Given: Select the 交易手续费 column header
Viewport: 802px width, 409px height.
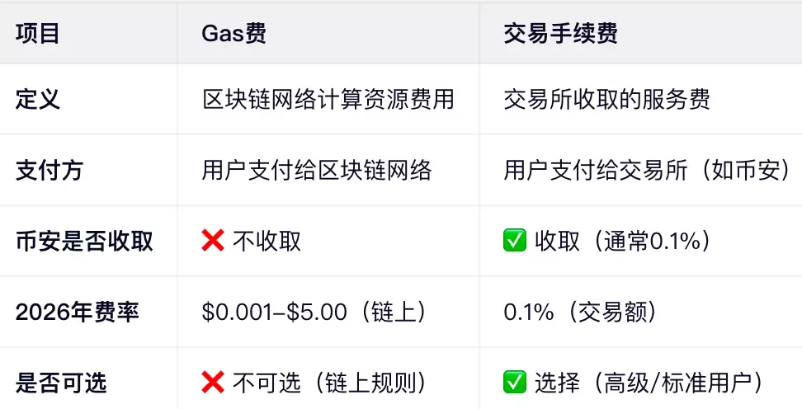Looking at the screenshot, I should pyautogui.click(x=560, y=33).
